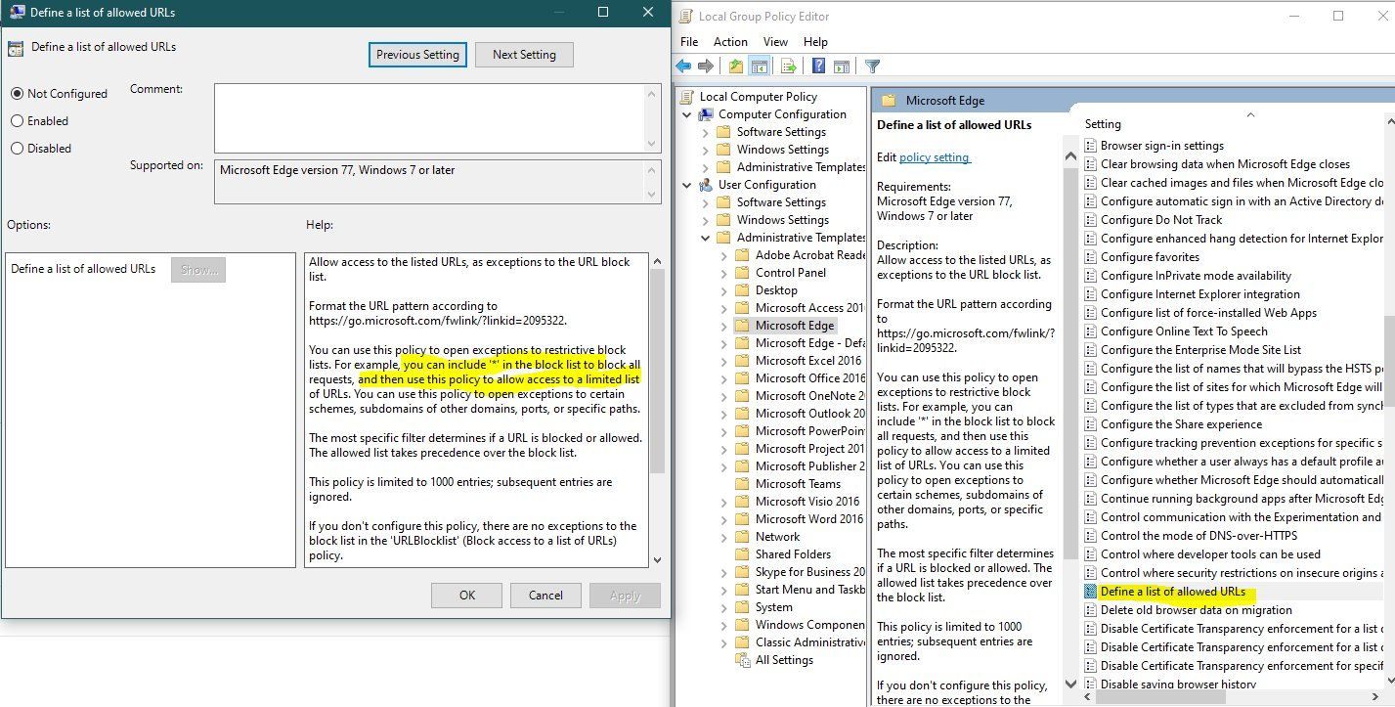Go back using the blue Back arrow
Viewport: 1395px width, 707px height.
(683, 66)
